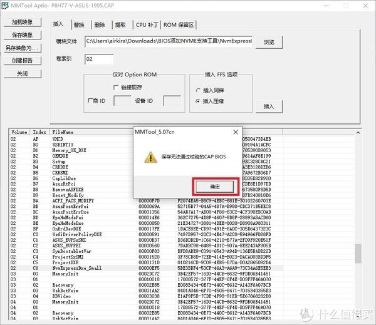The width and height of the screenshot is (376, 325).
Task: Select the UHCD row in the list
Action: pyautogui.click(x=146, y=139)
